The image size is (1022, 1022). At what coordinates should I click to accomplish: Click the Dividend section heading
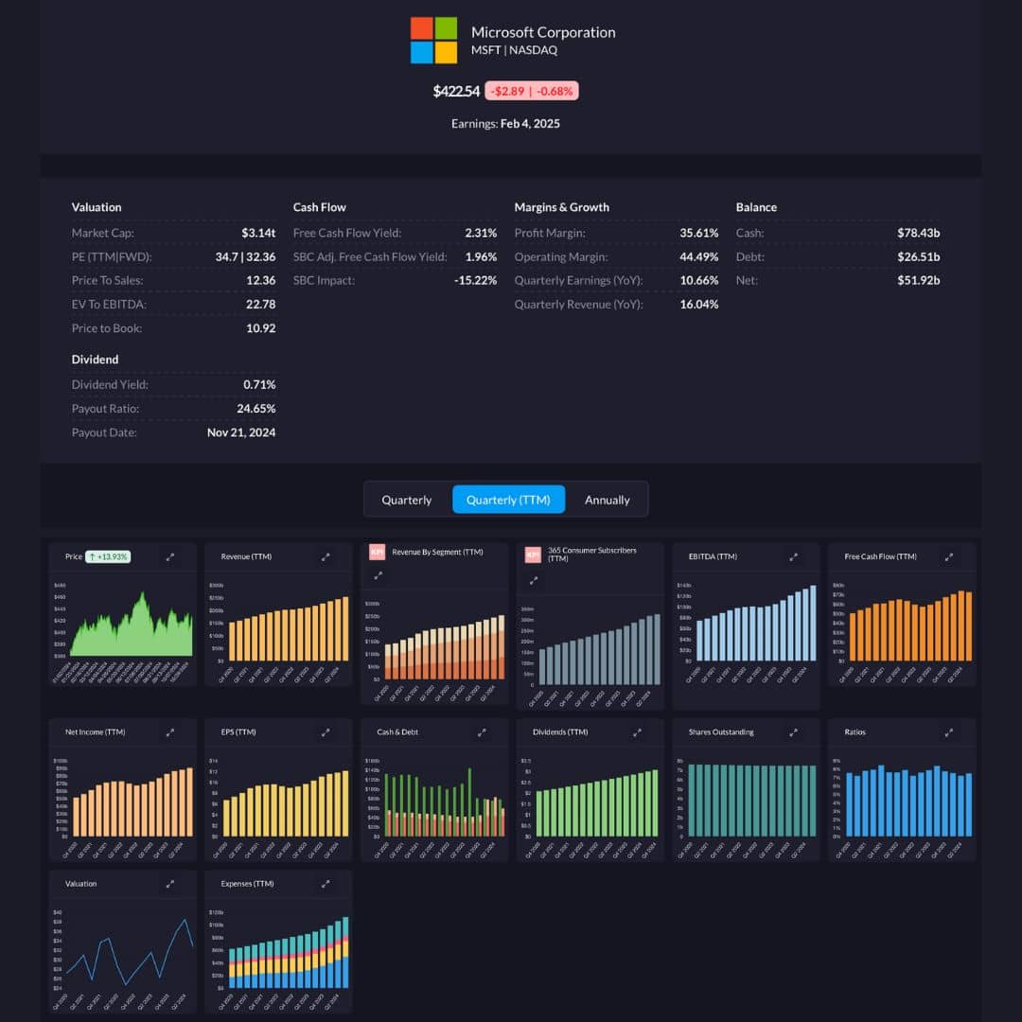(96, 360)
